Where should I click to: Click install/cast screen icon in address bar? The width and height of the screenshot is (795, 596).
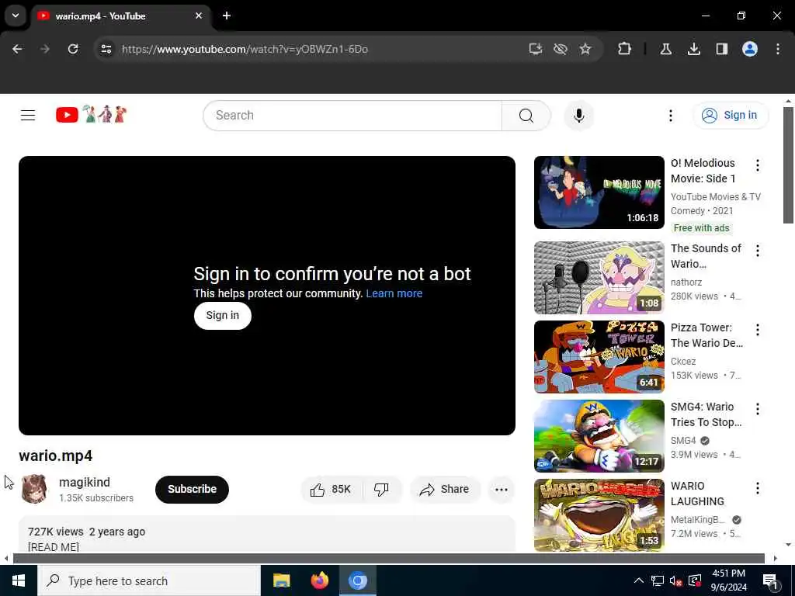point(536,49)
